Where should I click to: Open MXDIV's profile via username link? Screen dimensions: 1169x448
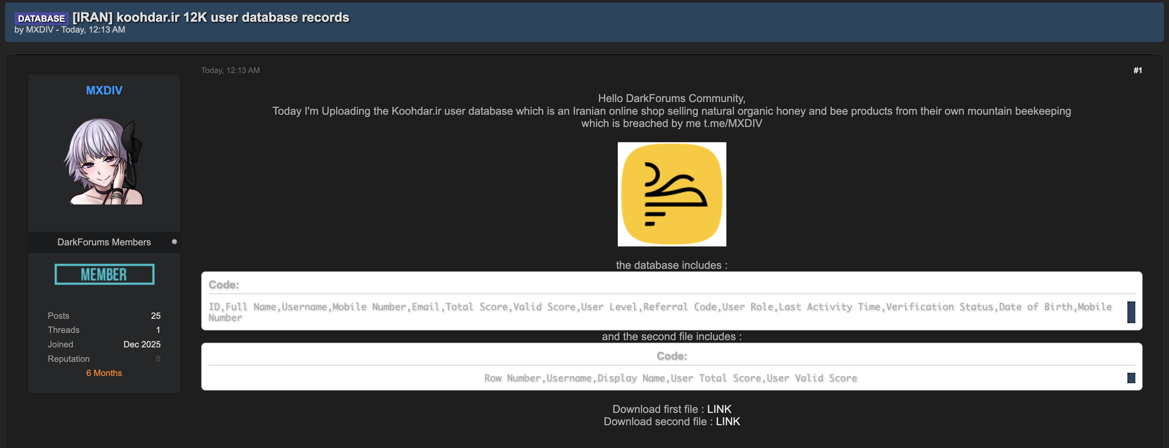104,90
